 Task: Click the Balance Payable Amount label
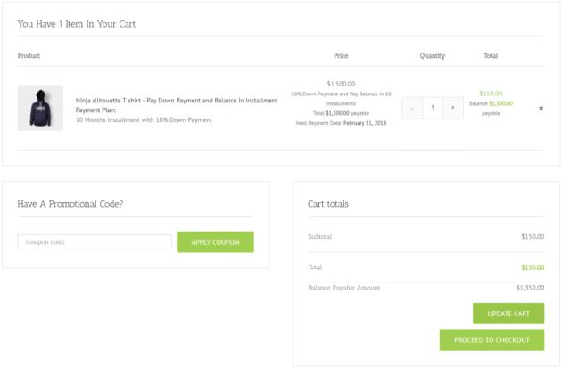(344, 288)
